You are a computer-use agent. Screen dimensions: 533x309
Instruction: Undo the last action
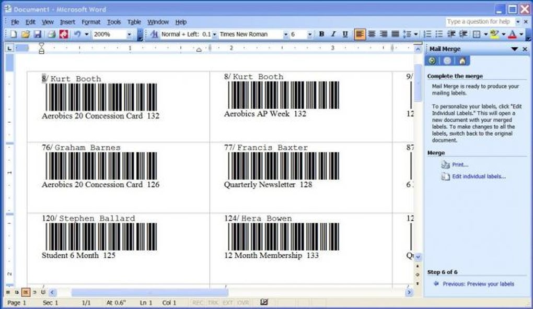[x=77, y=34]
